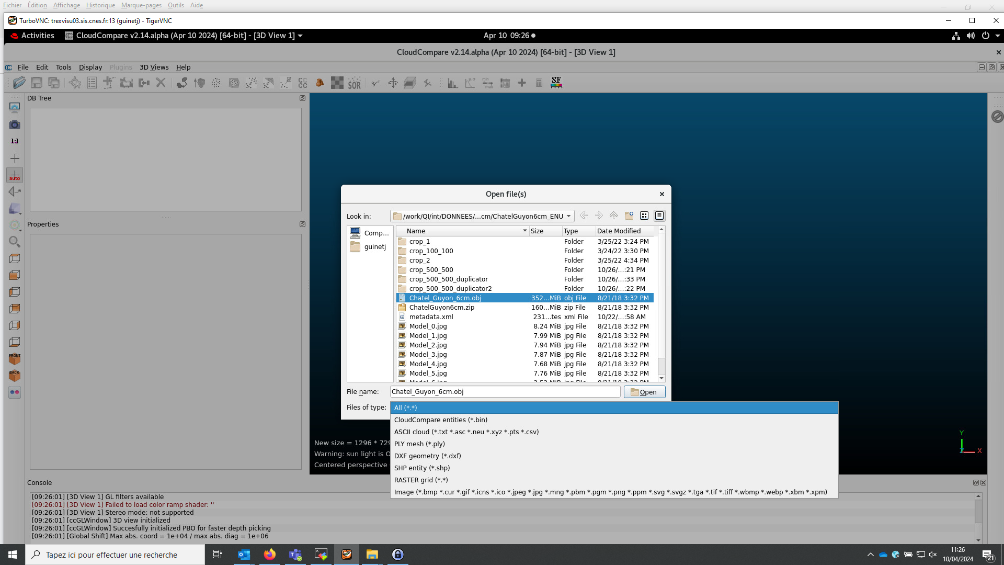Set the BACK view cube icon
This screenshot has height=565, width=1004.
coord(15,376)
